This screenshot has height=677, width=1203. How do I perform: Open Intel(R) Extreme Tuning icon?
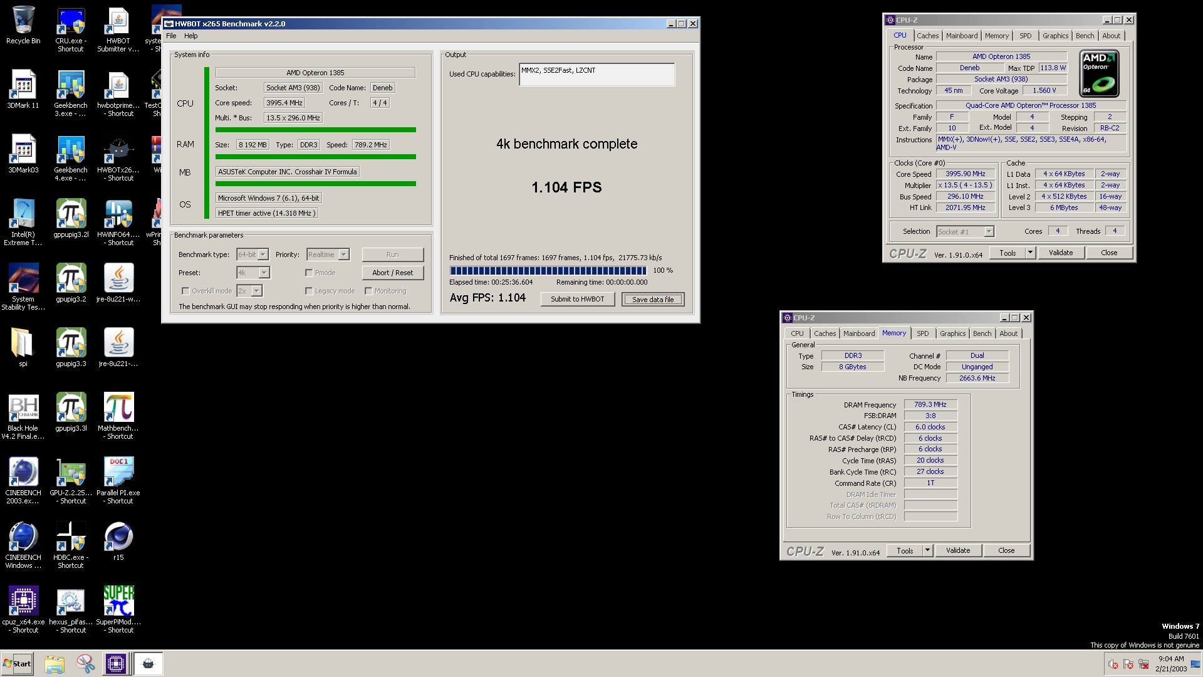pyautogui.click(x=23, y=223)
